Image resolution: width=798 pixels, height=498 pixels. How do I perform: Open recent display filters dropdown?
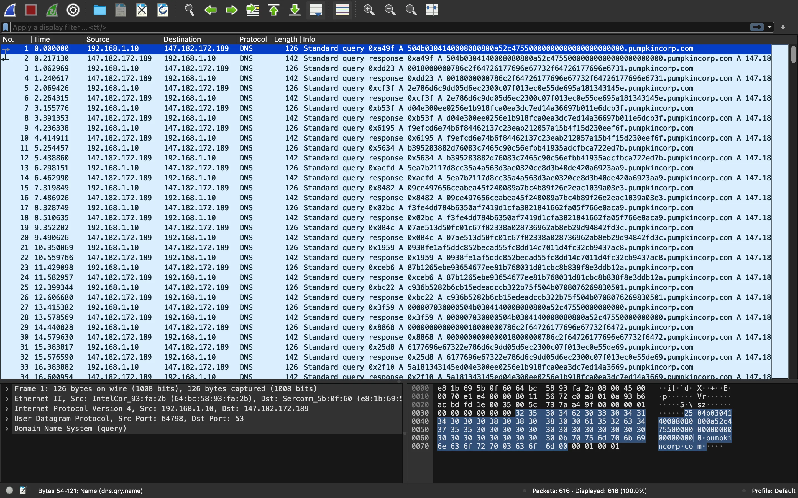(770, 27)
